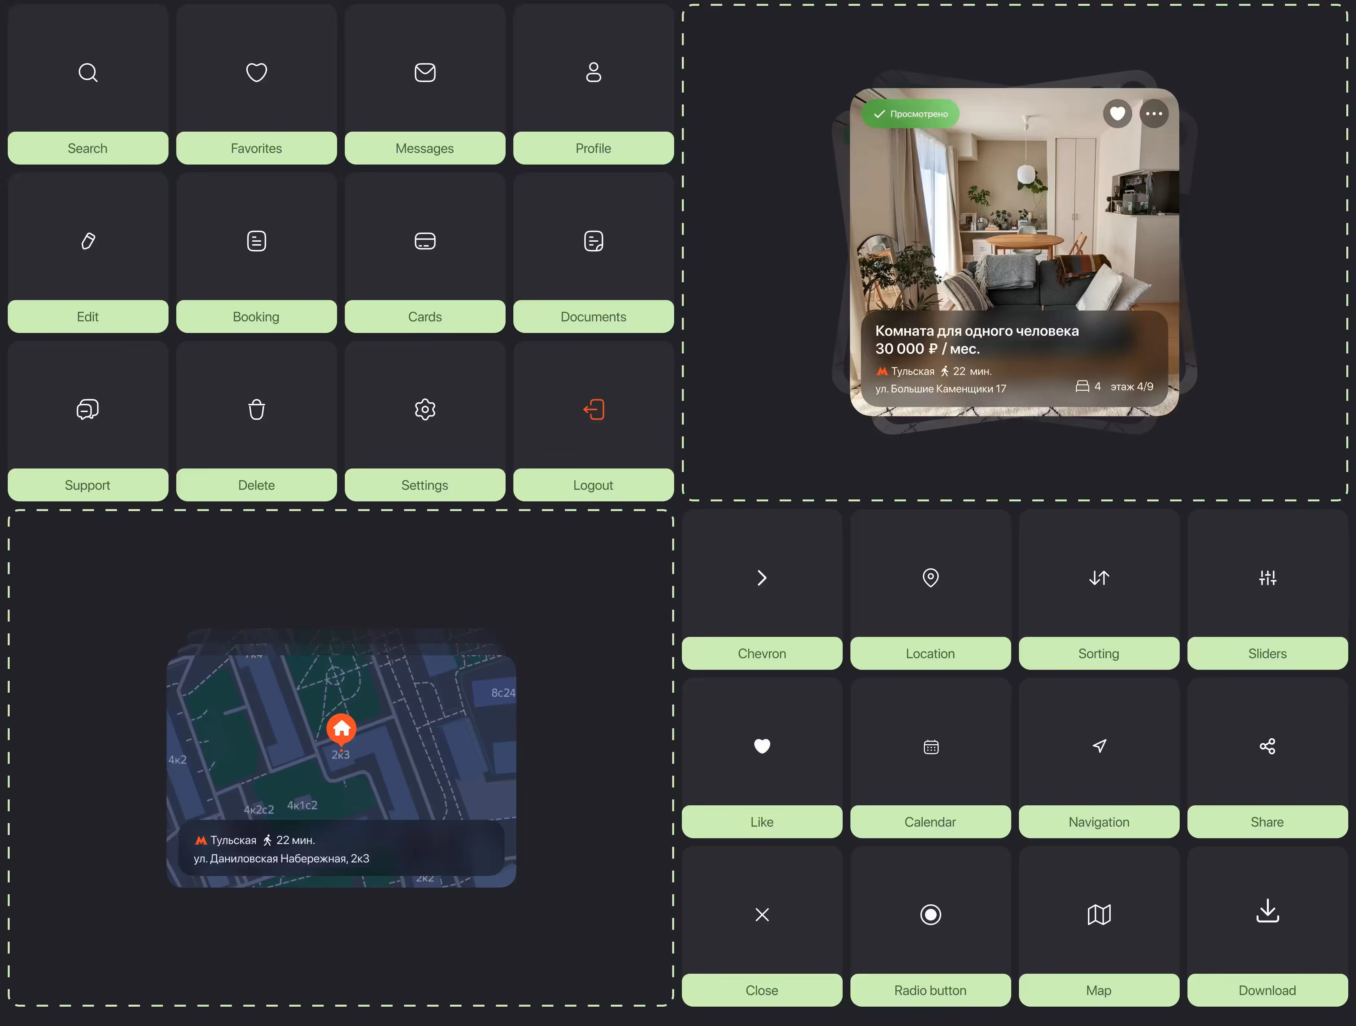Viewport: 1356px width, 1026px height.
Task: Click the Sorting green label
Action: coord(1099,654)
